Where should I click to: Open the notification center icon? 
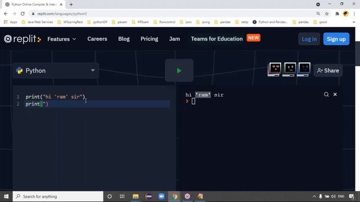pyautogui.click(x=352, y=196)
